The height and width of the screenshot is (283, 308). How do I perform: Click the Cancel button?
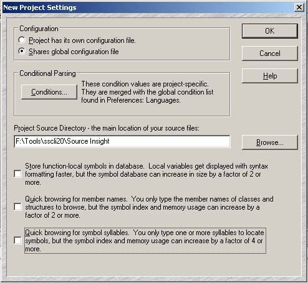(x=270, y=53)
